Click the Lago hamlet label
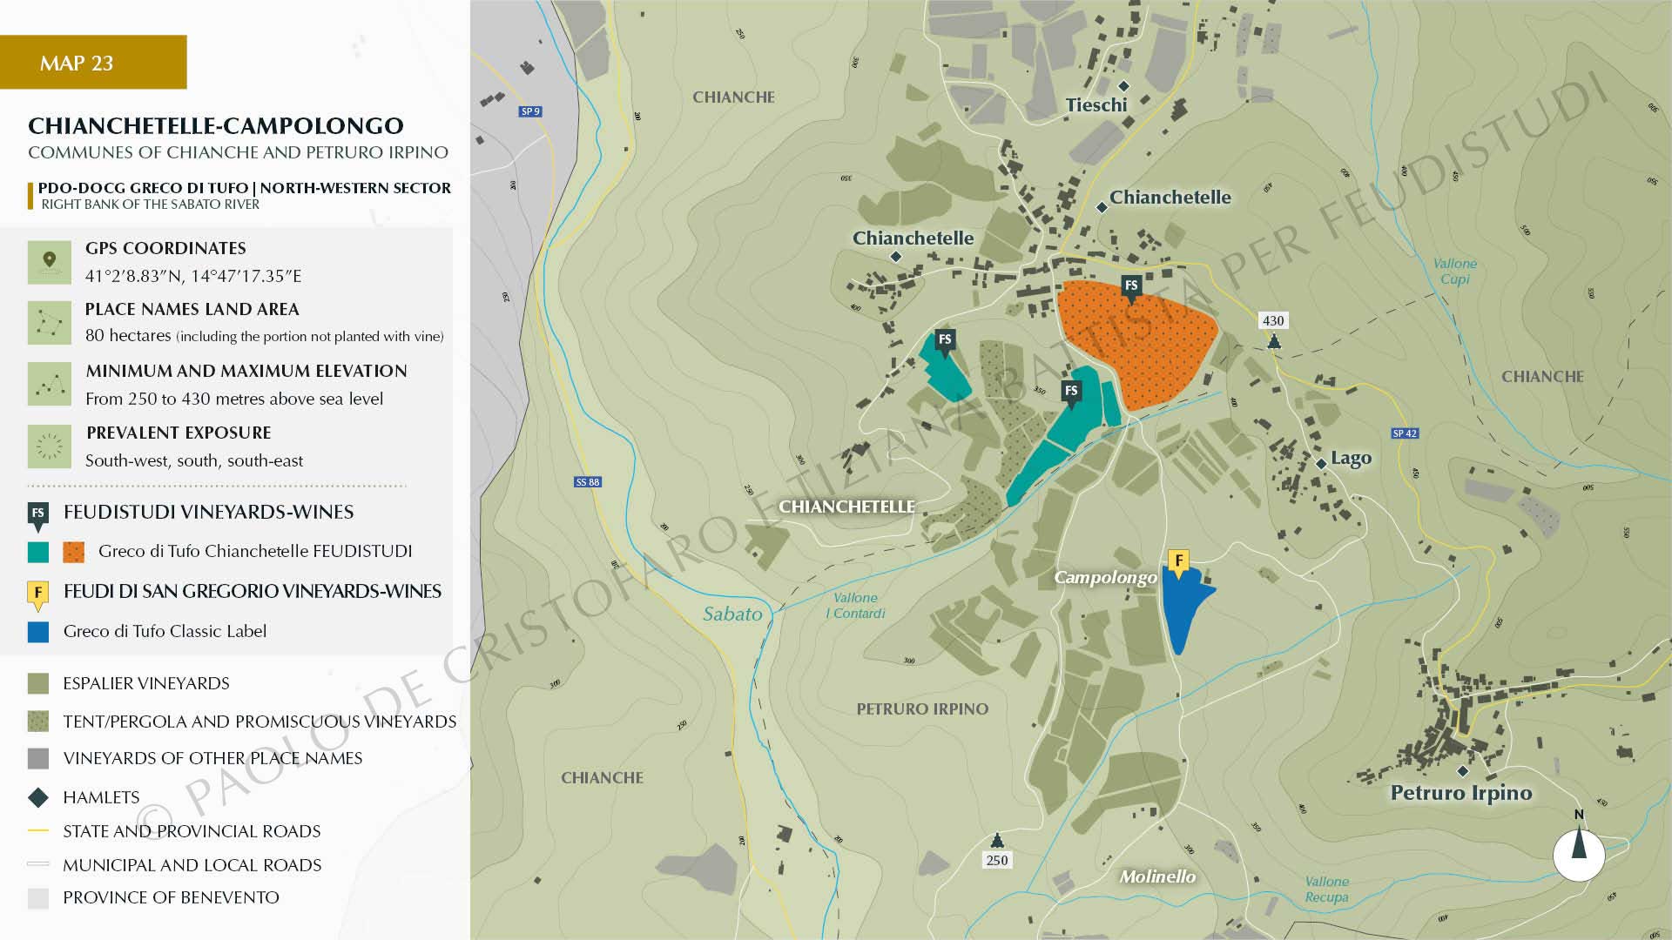1672x940 pixels. (x=1351, y=458)
